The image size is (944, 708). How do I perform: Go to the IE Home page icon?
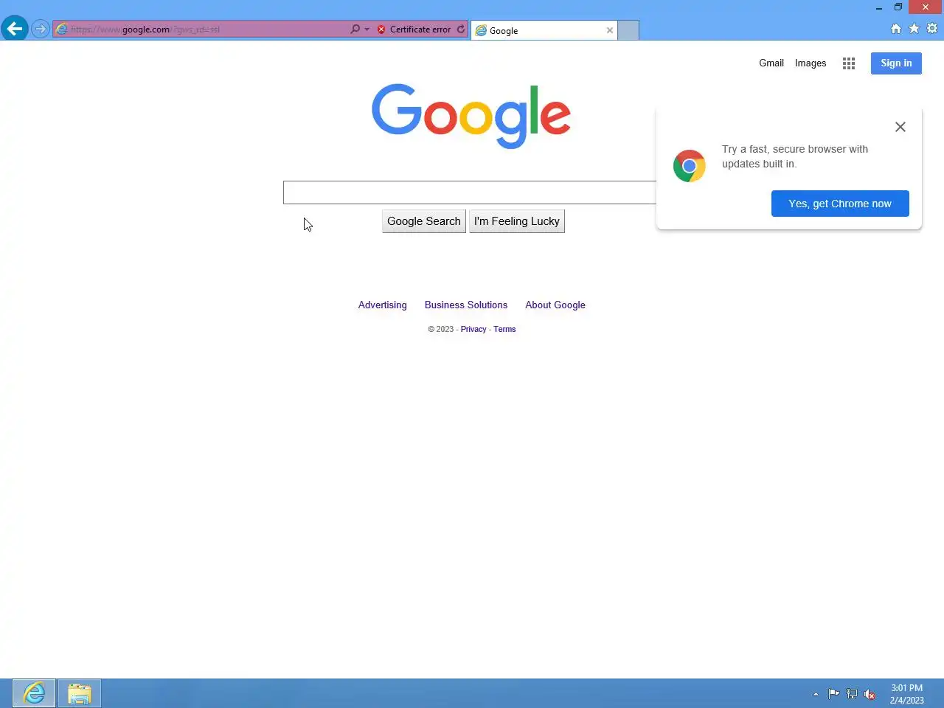[x=896, y=29]
